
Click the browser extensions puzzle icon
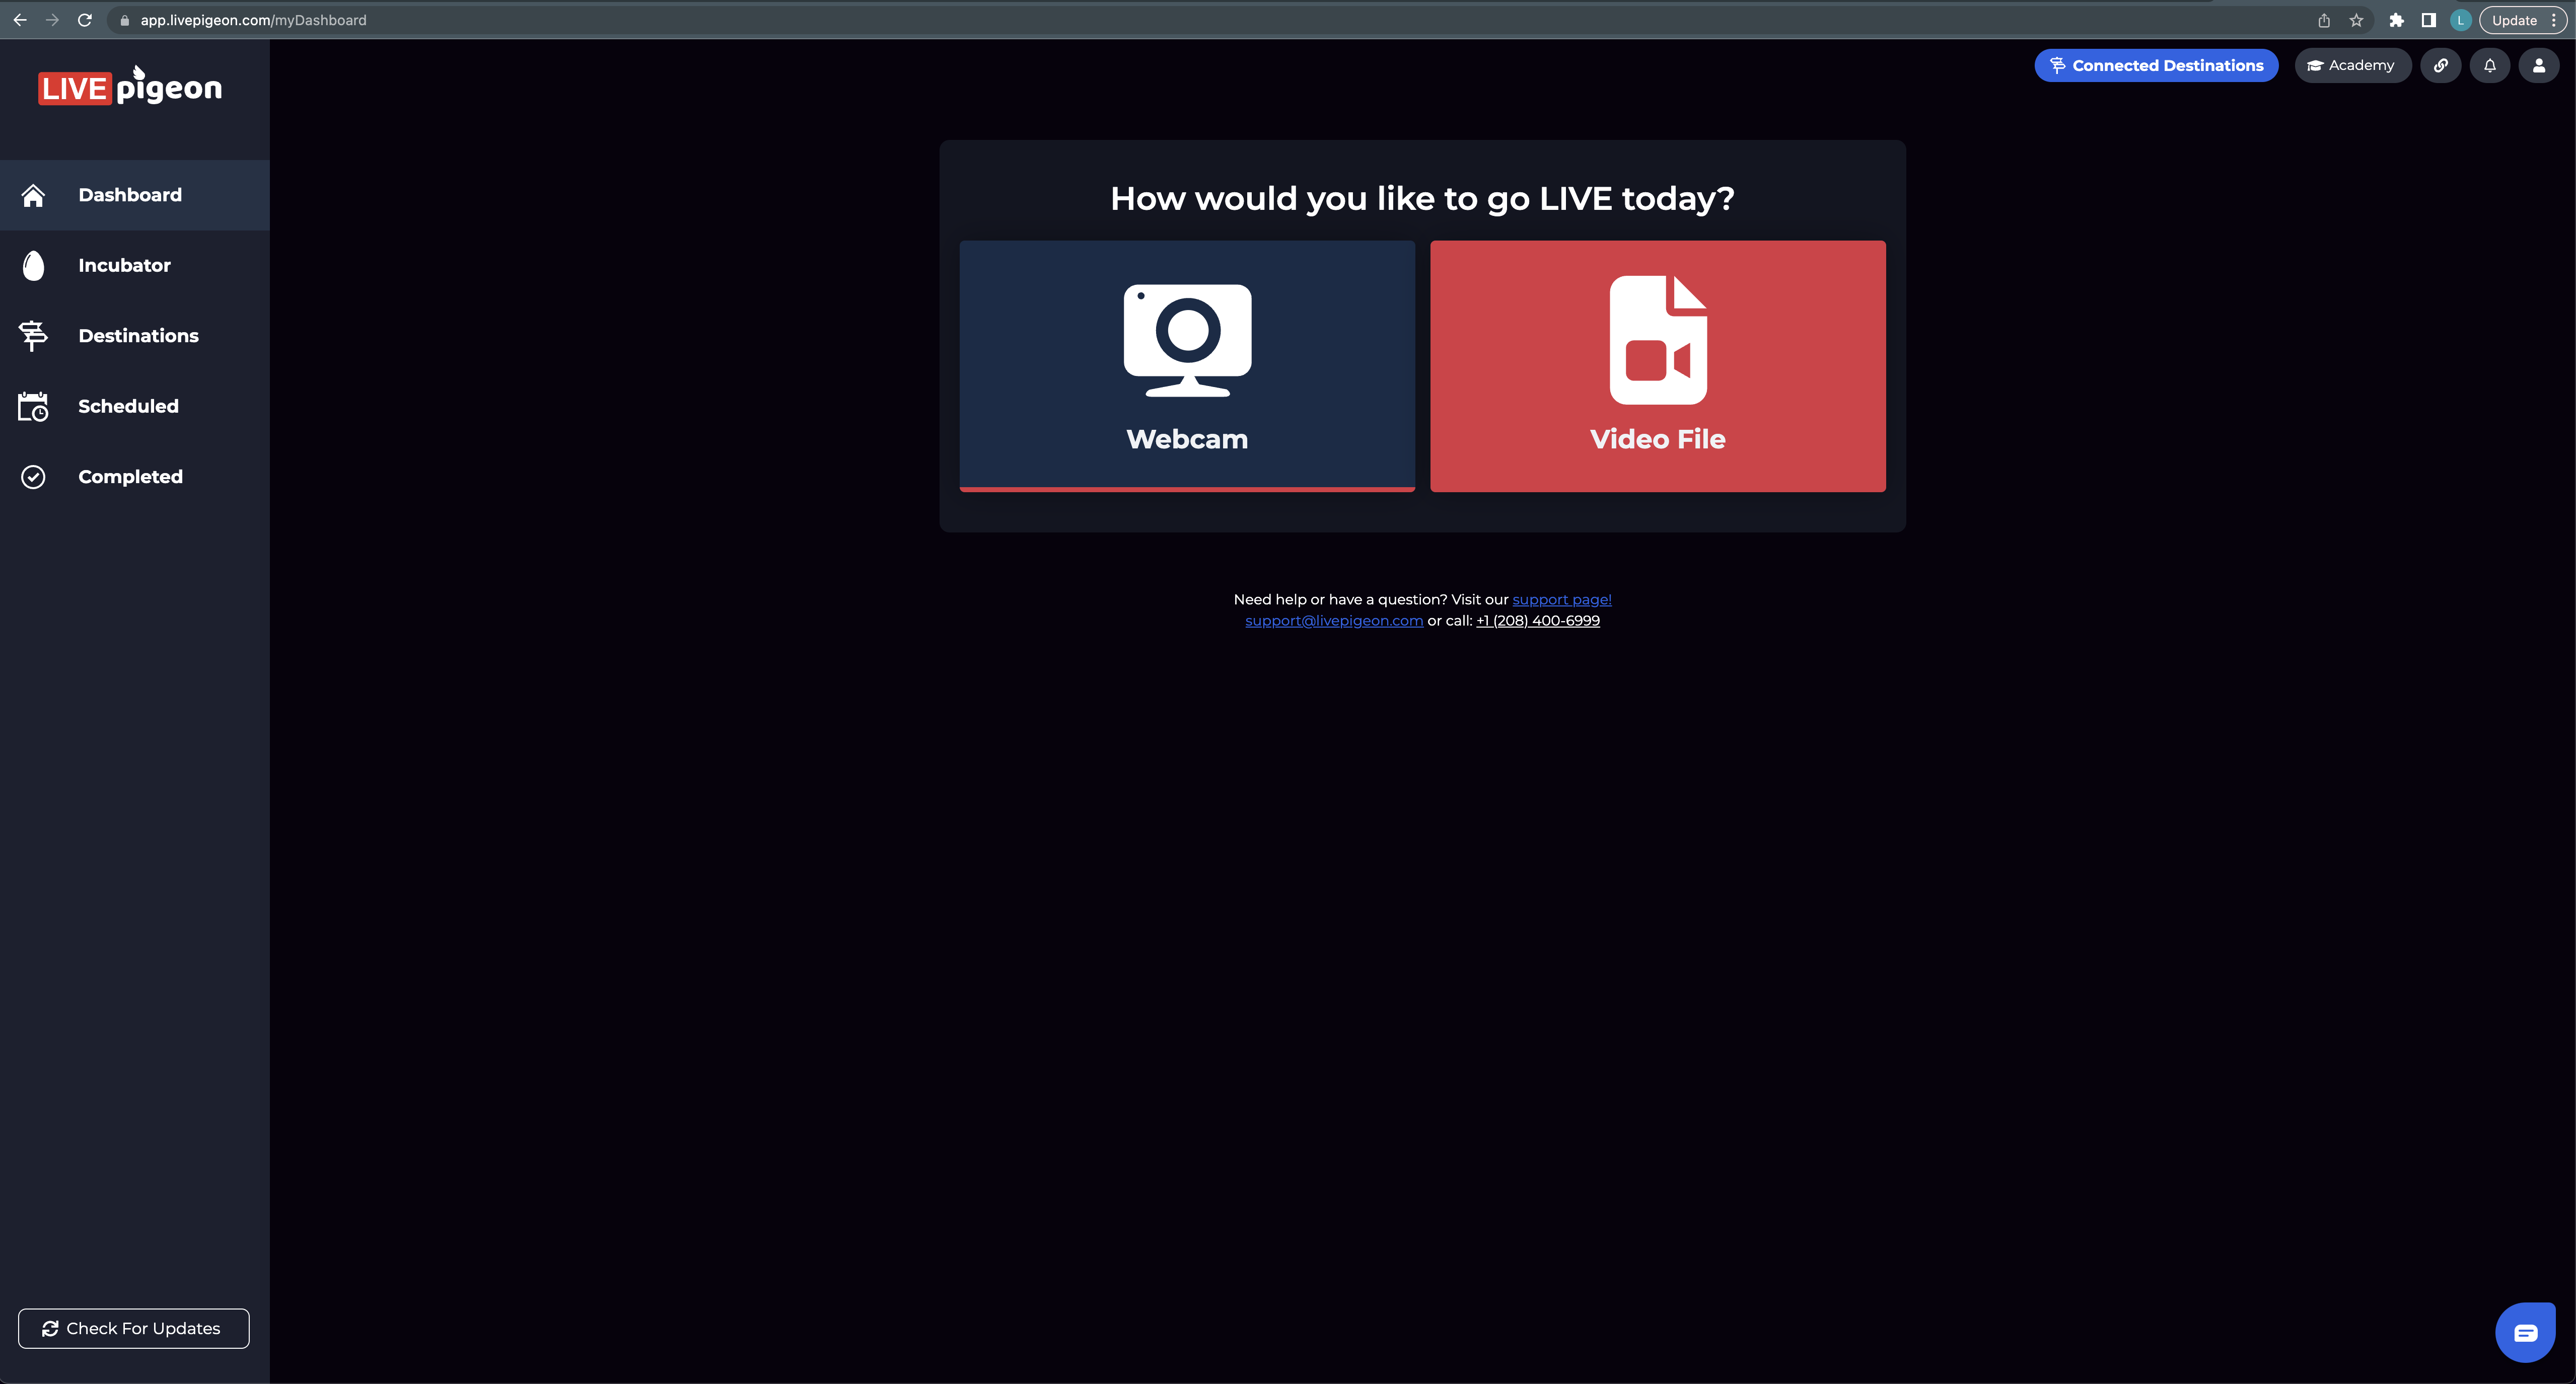point(2397,20)
